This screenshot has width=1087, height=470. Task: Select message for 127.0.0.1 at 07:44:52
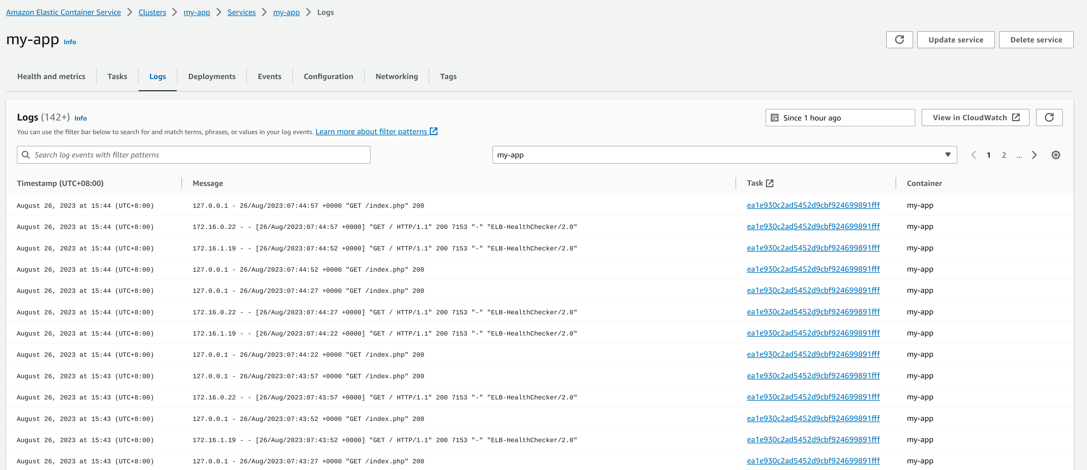[x=308, y=270]
